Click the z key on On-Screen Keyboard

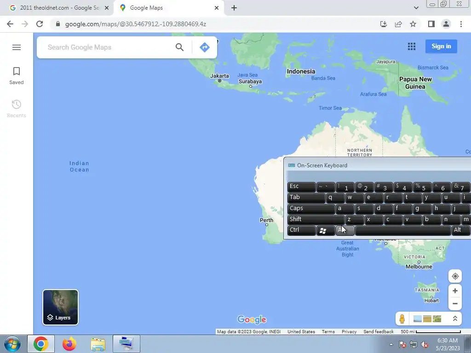tap(355, 220)
